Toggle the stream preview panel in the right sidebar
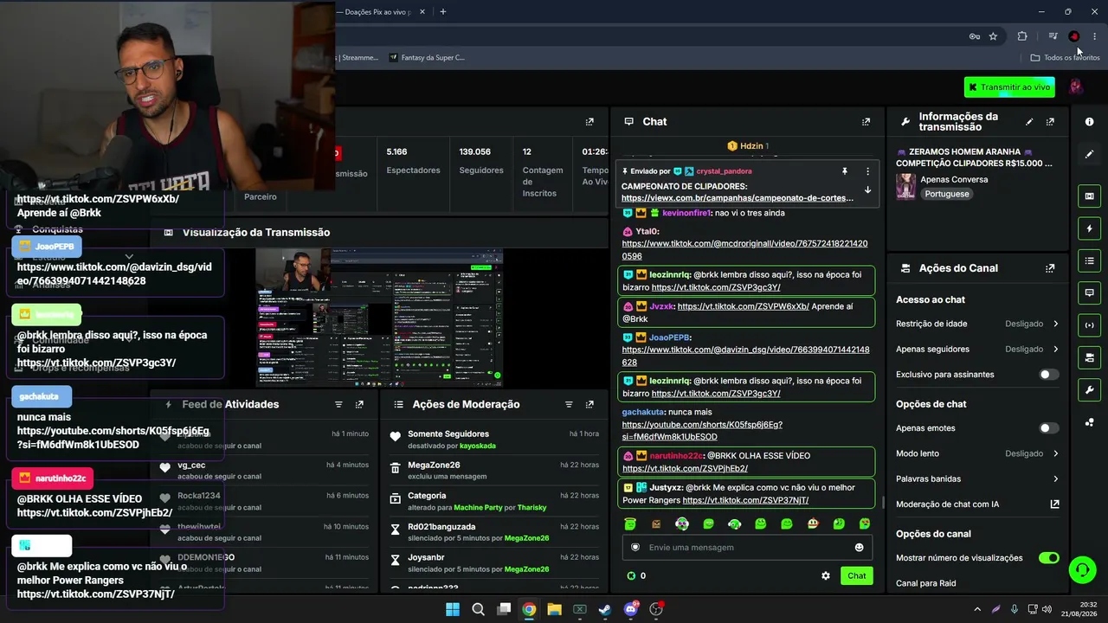 [x=1089, y=196]
